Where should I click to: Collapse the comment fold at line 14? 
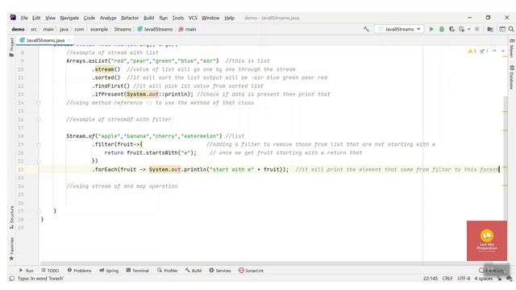(39, 103)
